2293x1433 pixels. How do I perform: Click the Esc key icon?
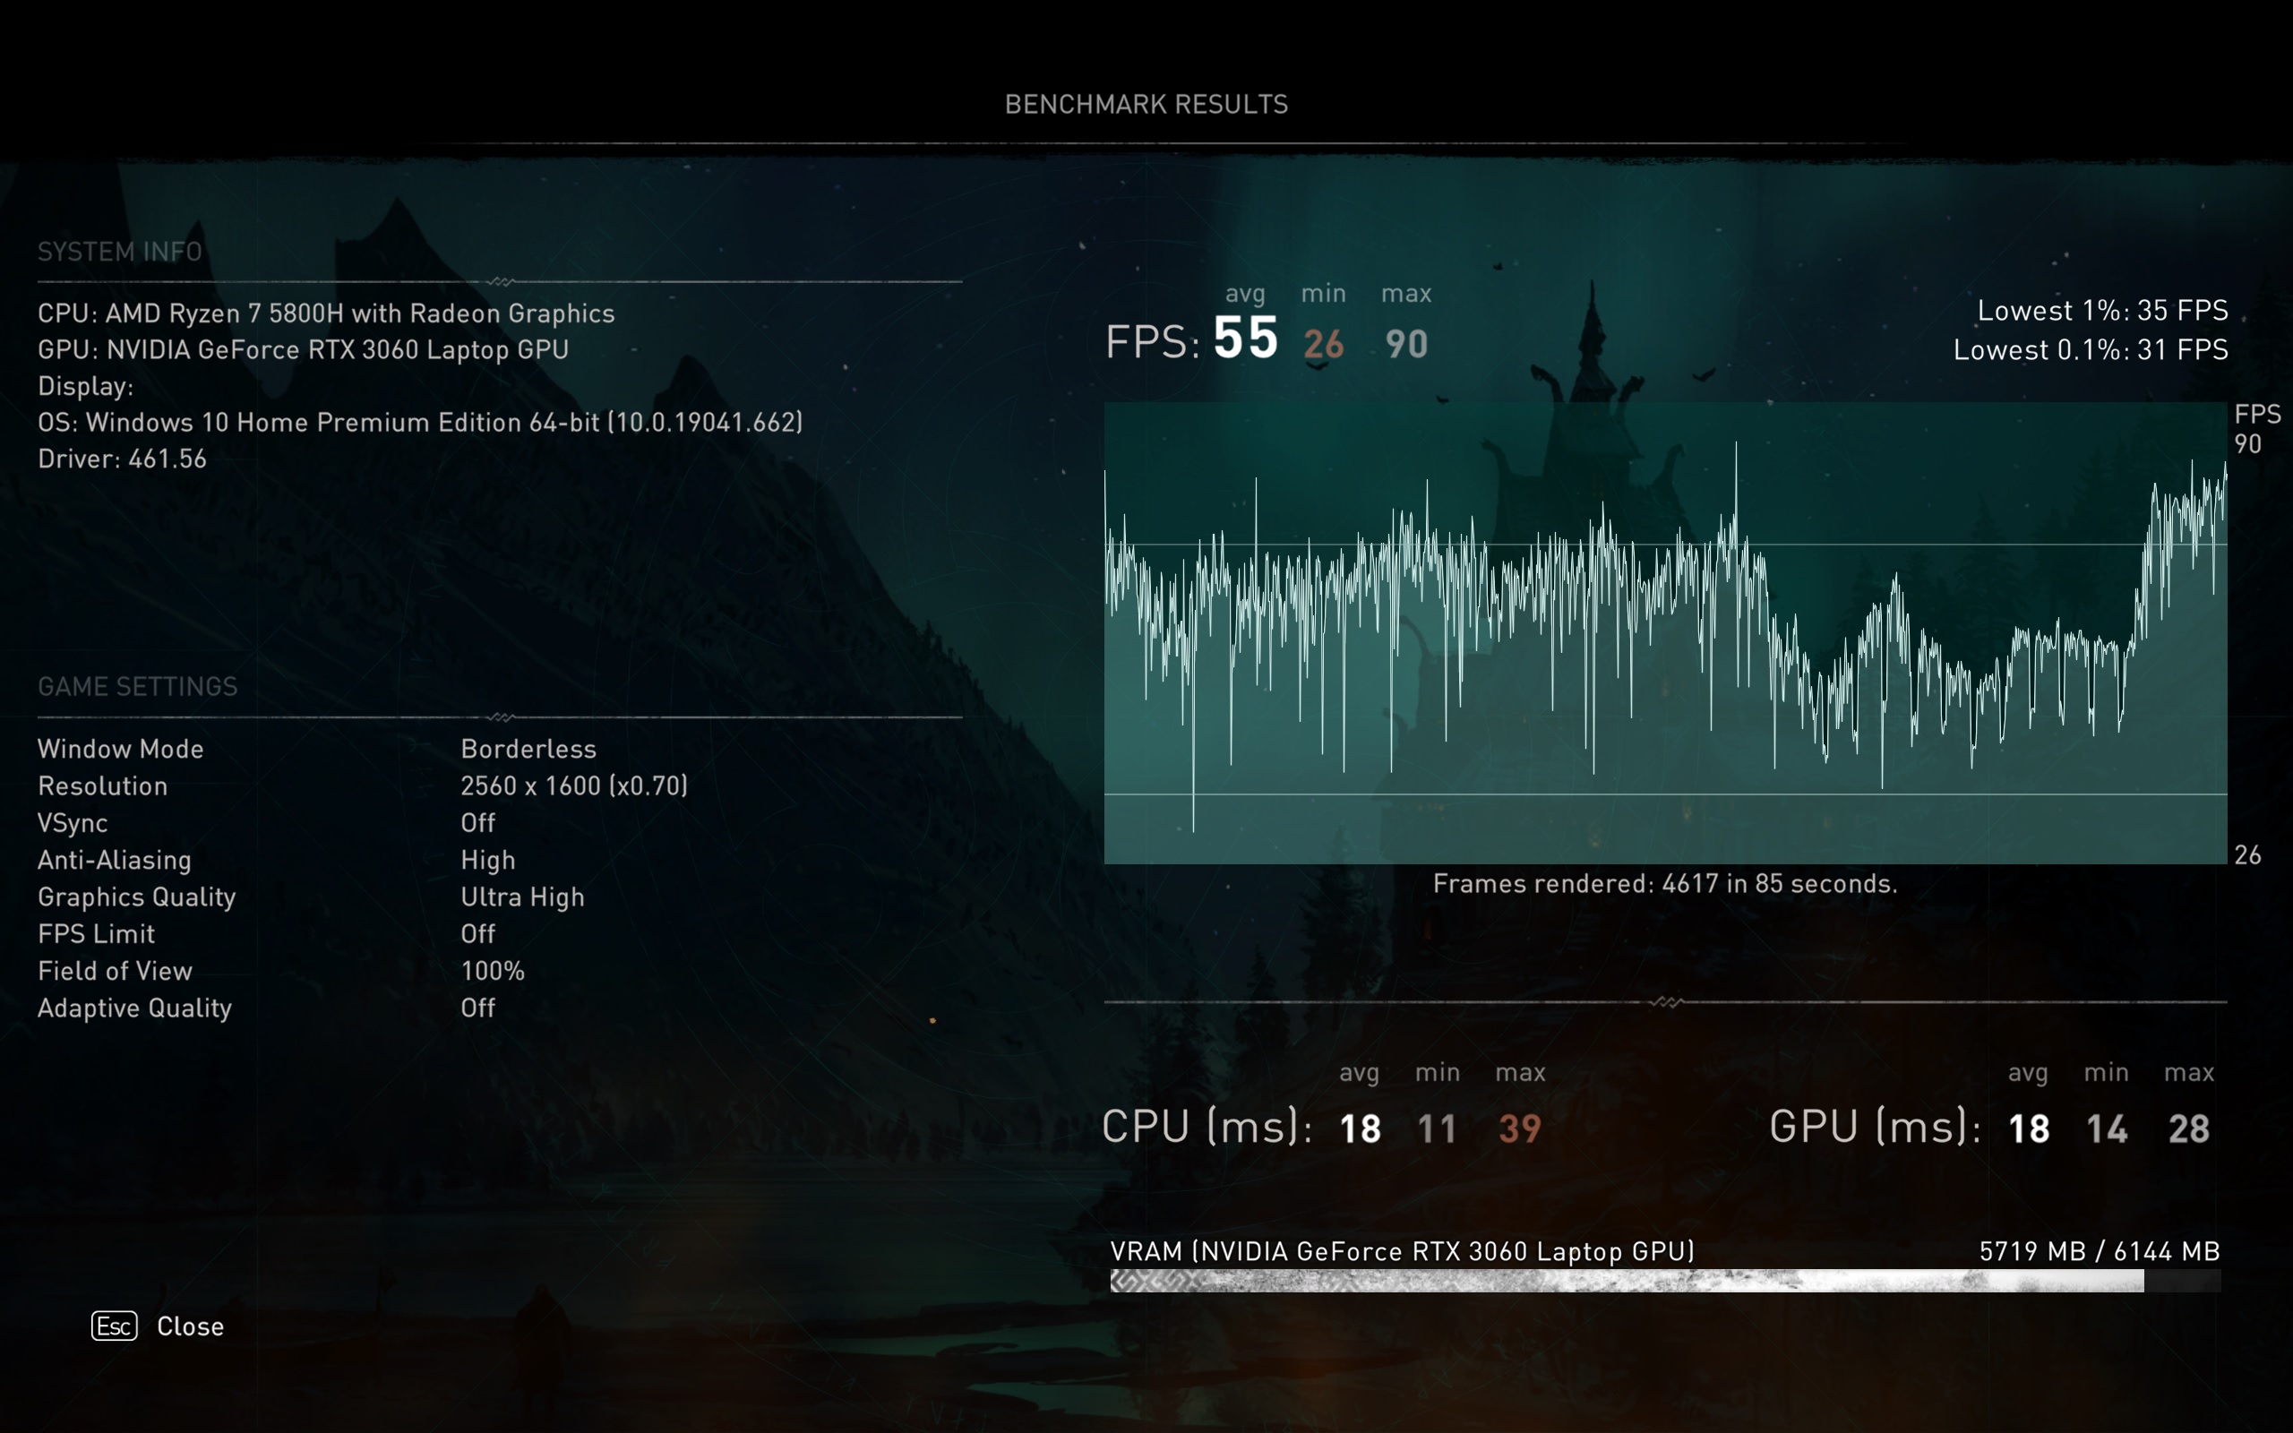[114, 1326]
